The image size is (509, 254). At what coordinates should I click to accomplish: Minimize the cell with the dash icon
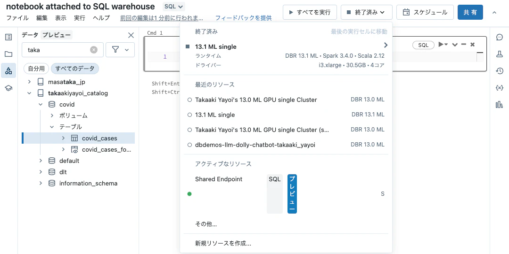pyautogui.click(x=464, y=45)
